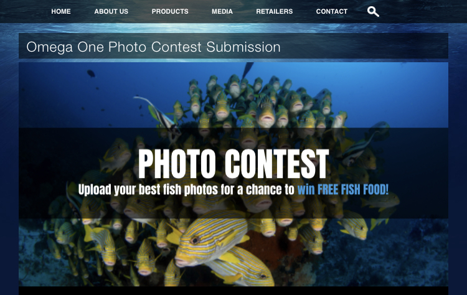The image size is (467, 295).
Task: Open the MEDIA navigation item
Action: coord(222,12)
